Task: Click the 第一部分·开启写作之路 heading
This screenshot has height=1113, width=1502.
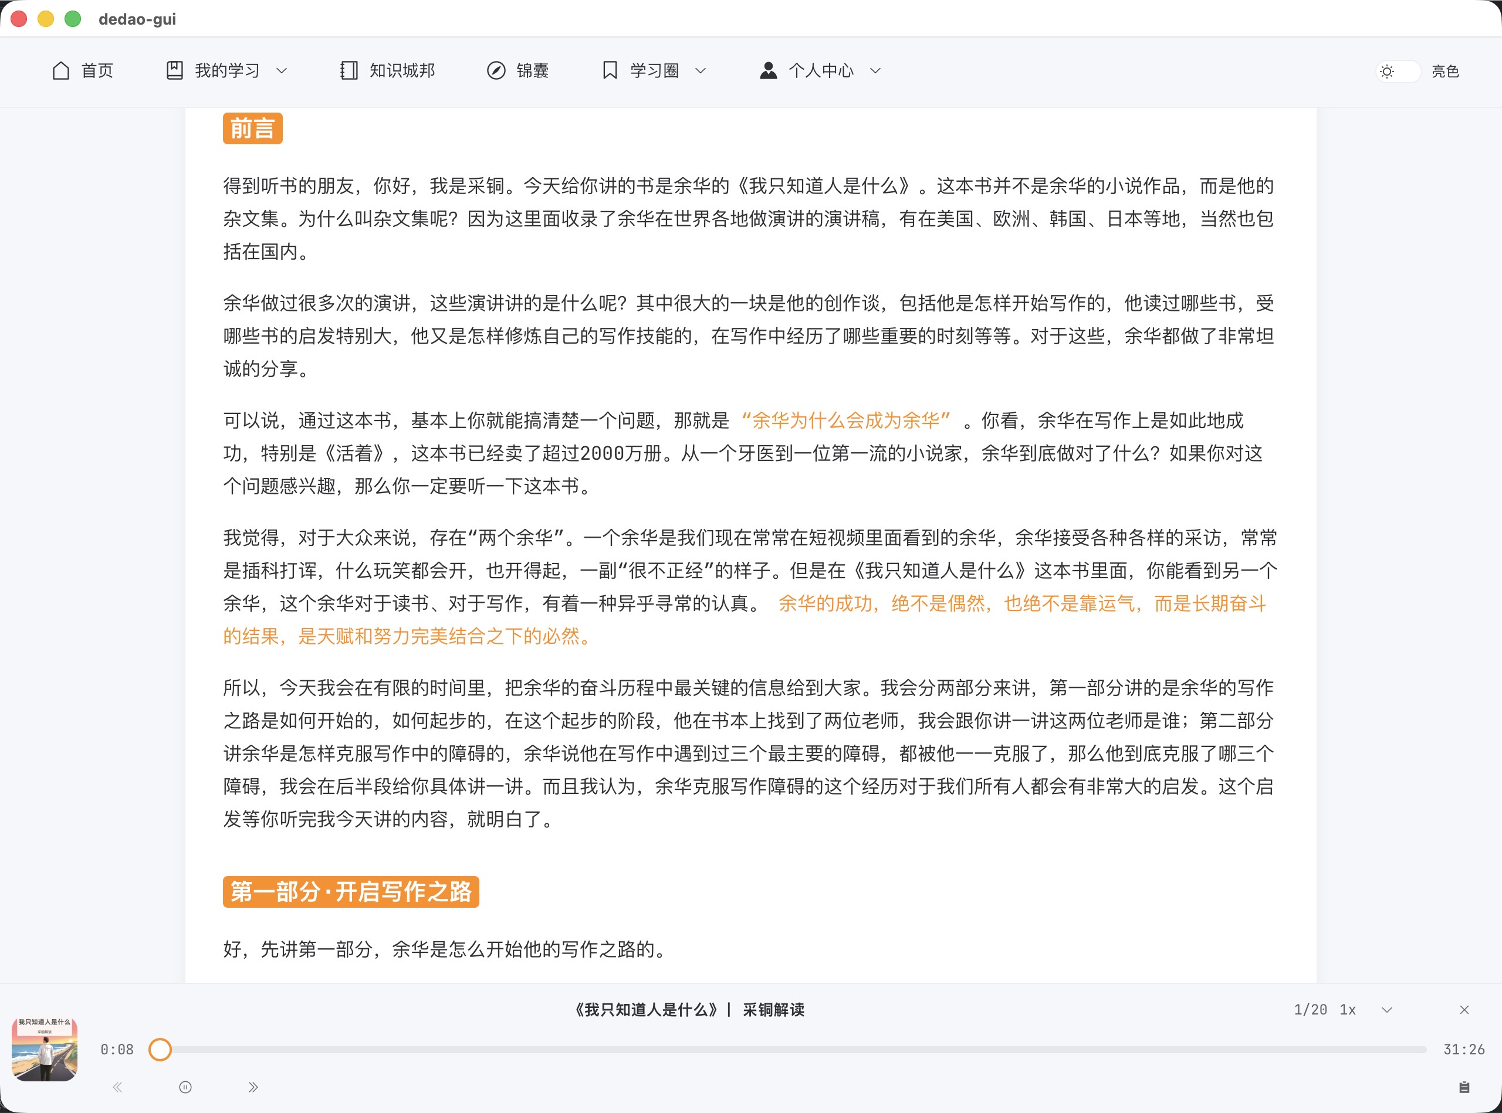Action: tap(351, 891)
